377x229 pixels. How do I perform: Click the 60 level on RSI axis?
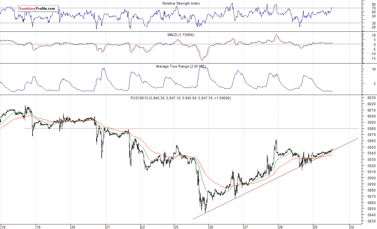click(x=373, y=12)
